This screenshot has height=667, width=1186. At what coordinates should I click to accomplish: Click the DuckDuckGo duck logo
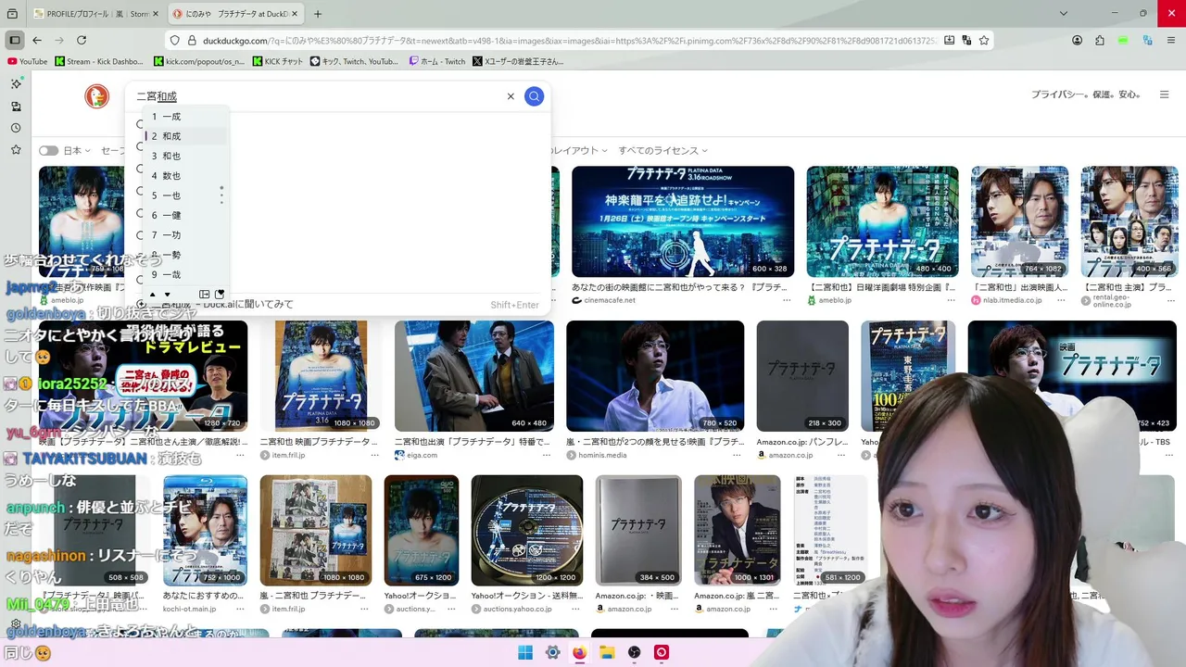96,96
